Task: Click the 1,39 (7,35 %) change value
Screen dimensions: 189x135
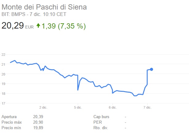Action: point(64,26)
